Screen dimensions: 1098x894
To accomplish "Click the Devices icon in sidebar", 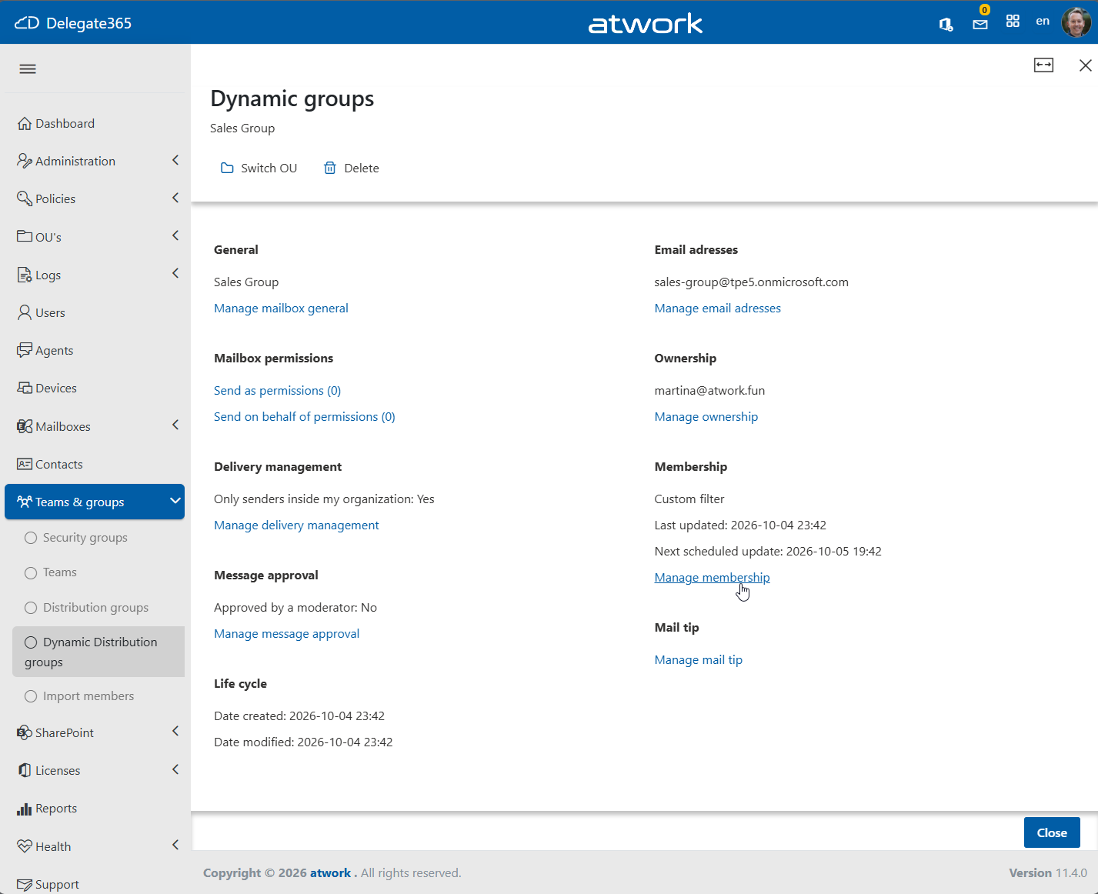I will coord(25,388).
